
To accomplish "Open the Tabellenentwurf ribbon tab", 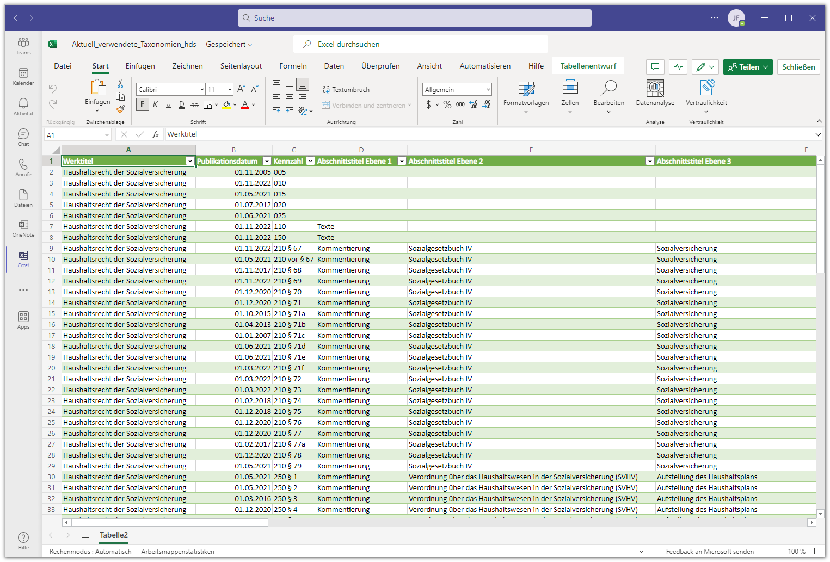I will pos(588,66).
